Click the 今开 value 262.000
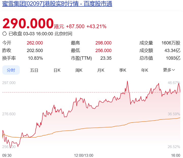Image resolution: width=183 pixels, height=158 pixels. [35, 43]
